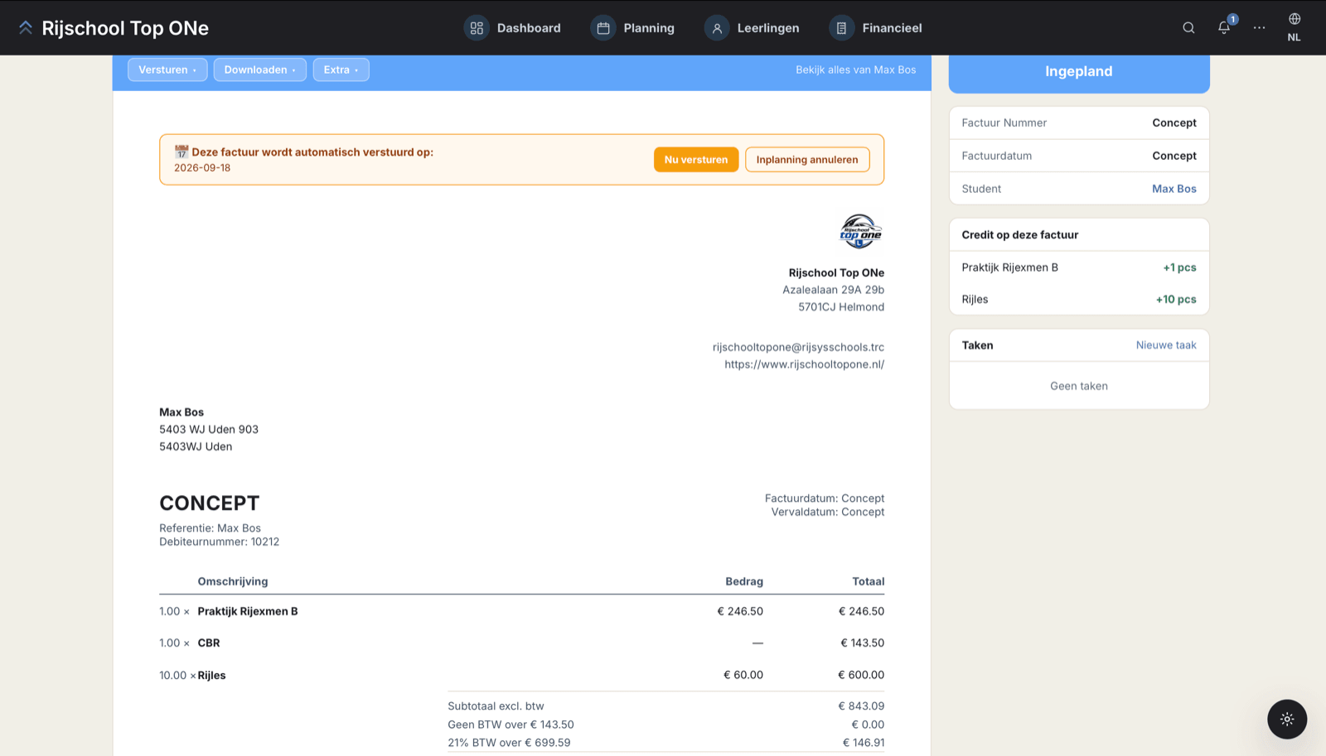
Task: Click the calendar icon in the schedule notice
Action: pyautogui.click(x=181, y=152)
